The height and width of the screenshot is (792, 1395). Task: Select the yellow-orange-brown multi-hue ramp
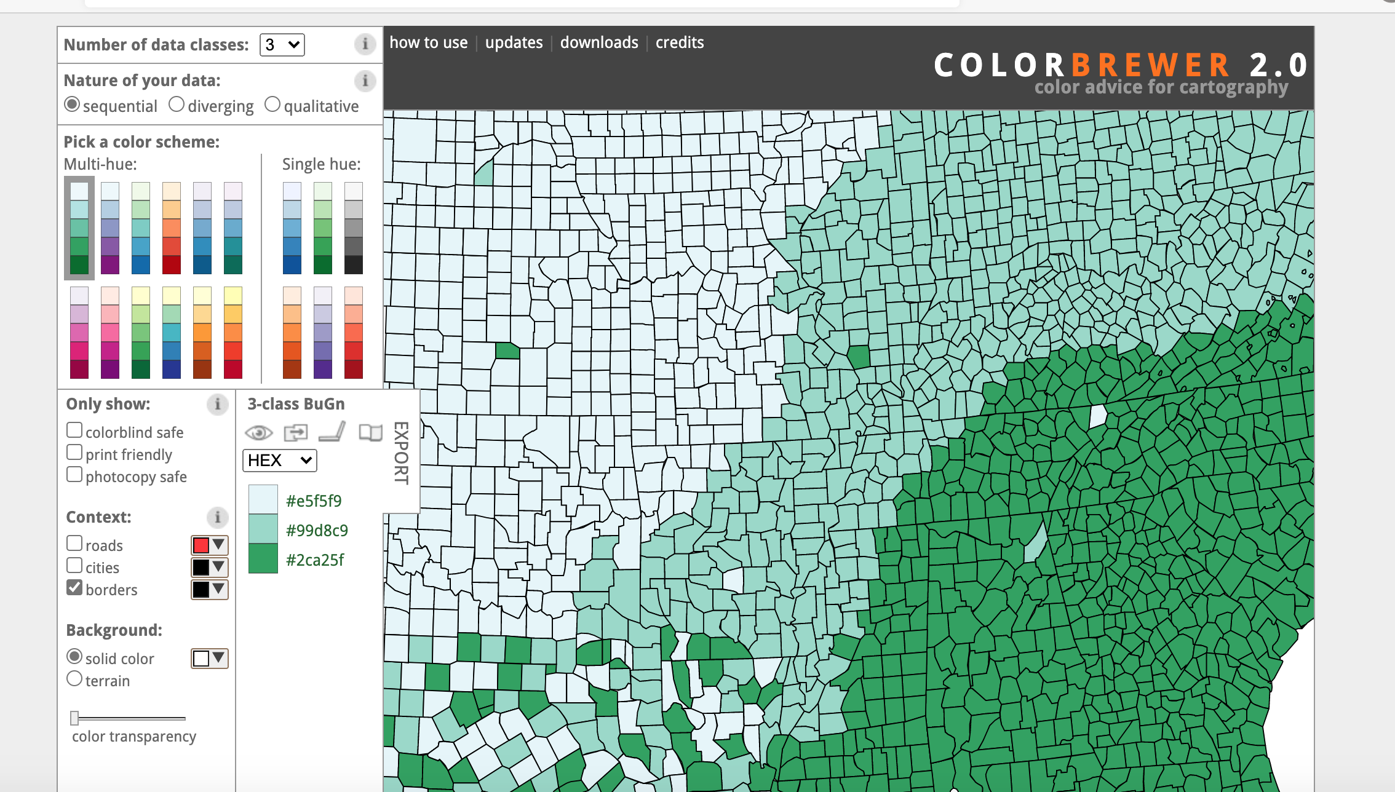(202, 333)
